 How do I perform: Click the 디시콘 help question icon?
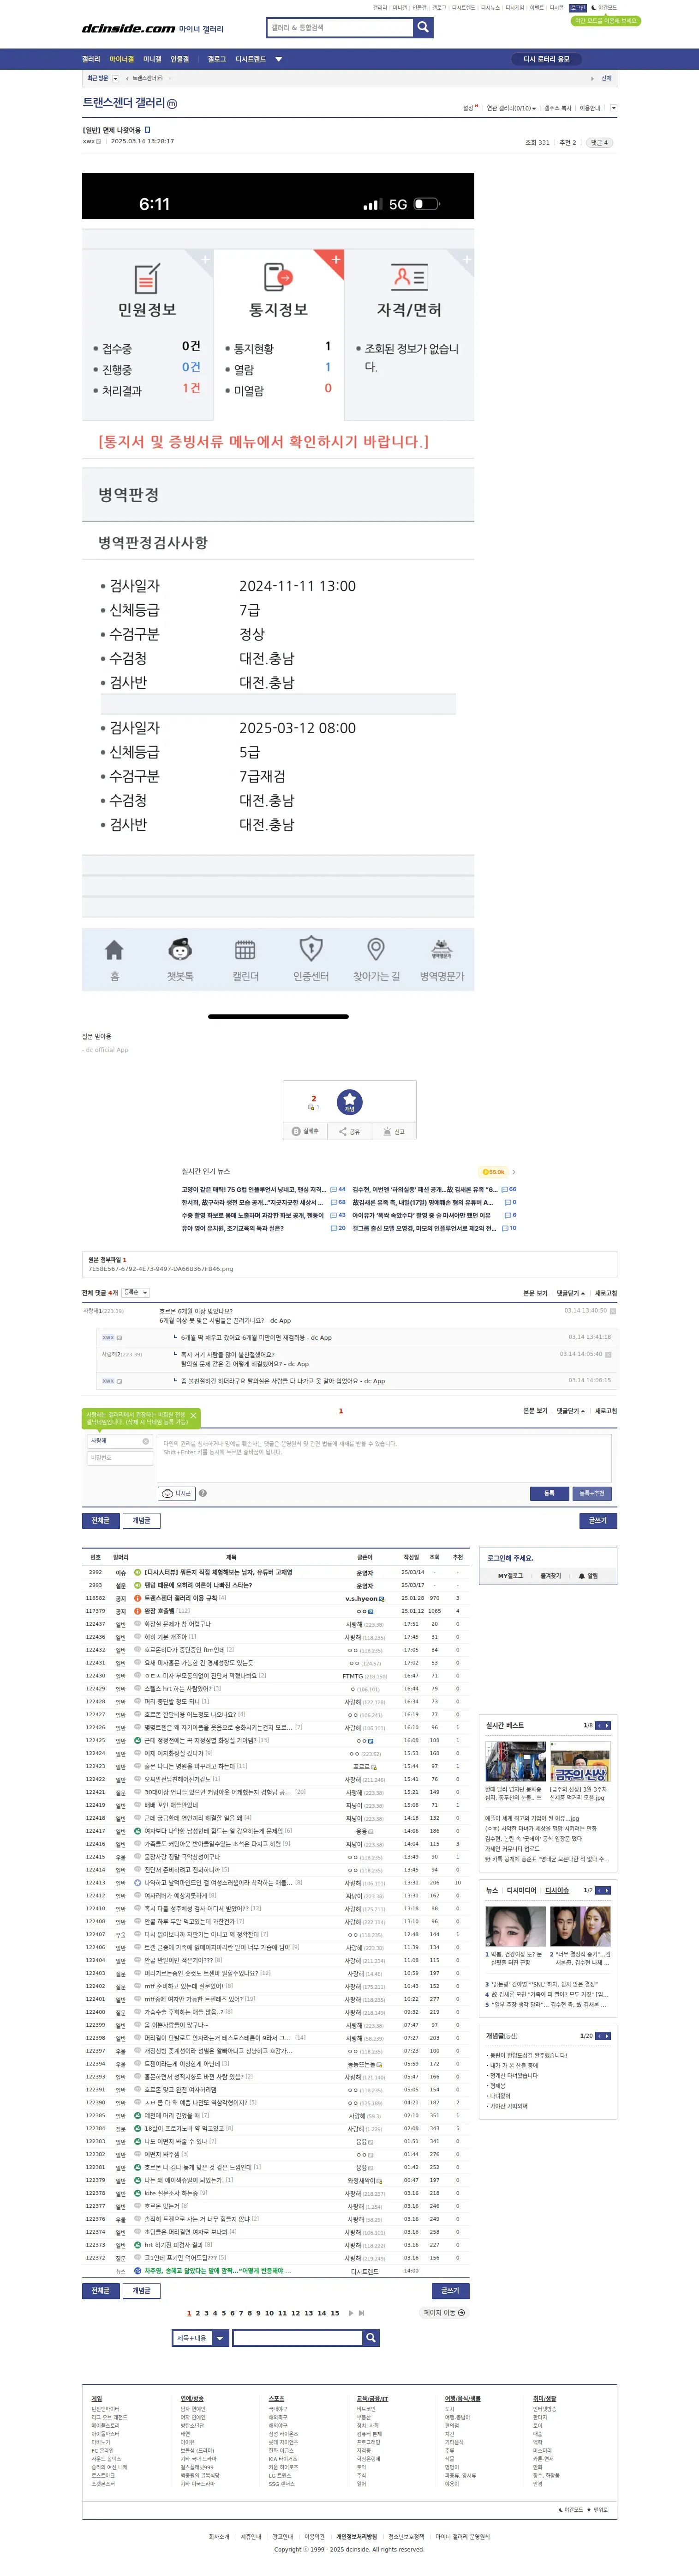(x=203, y=1493)
